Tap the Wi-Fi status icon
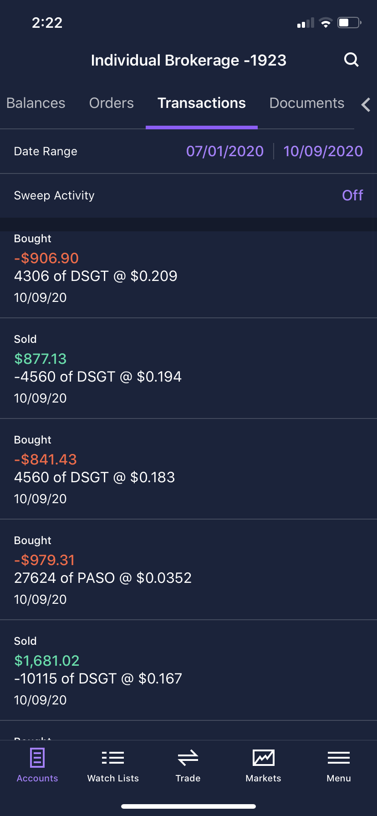The image size is (377, 816). pyautogui.click(x=326, y=23)
